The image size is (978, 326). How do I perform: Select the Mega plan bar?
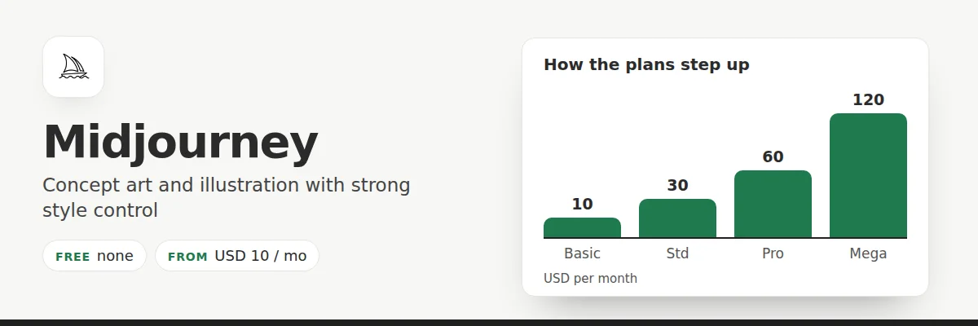pyautogui.click(x=868, y=175)
